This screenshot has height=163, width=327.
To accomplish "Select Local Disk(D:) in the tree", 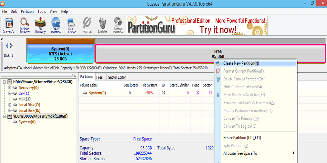I will tap(29, 110).
